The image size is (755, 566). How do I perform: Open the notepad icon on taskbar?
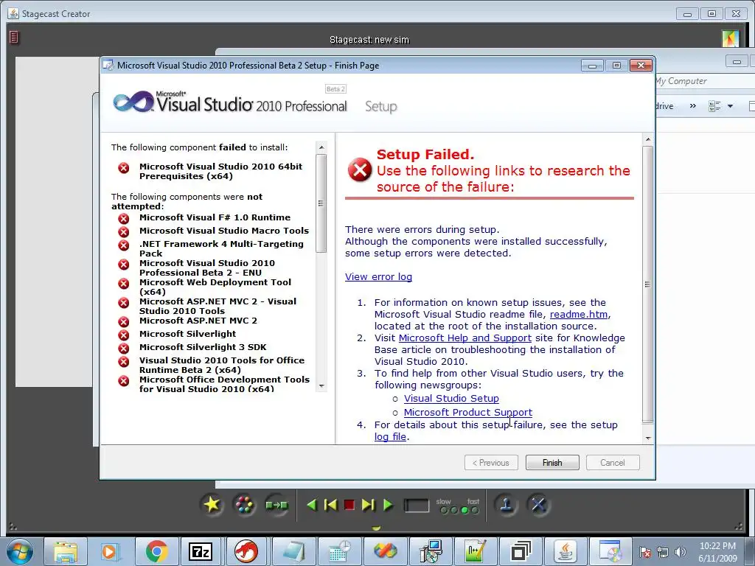click(x=293, y=552)
